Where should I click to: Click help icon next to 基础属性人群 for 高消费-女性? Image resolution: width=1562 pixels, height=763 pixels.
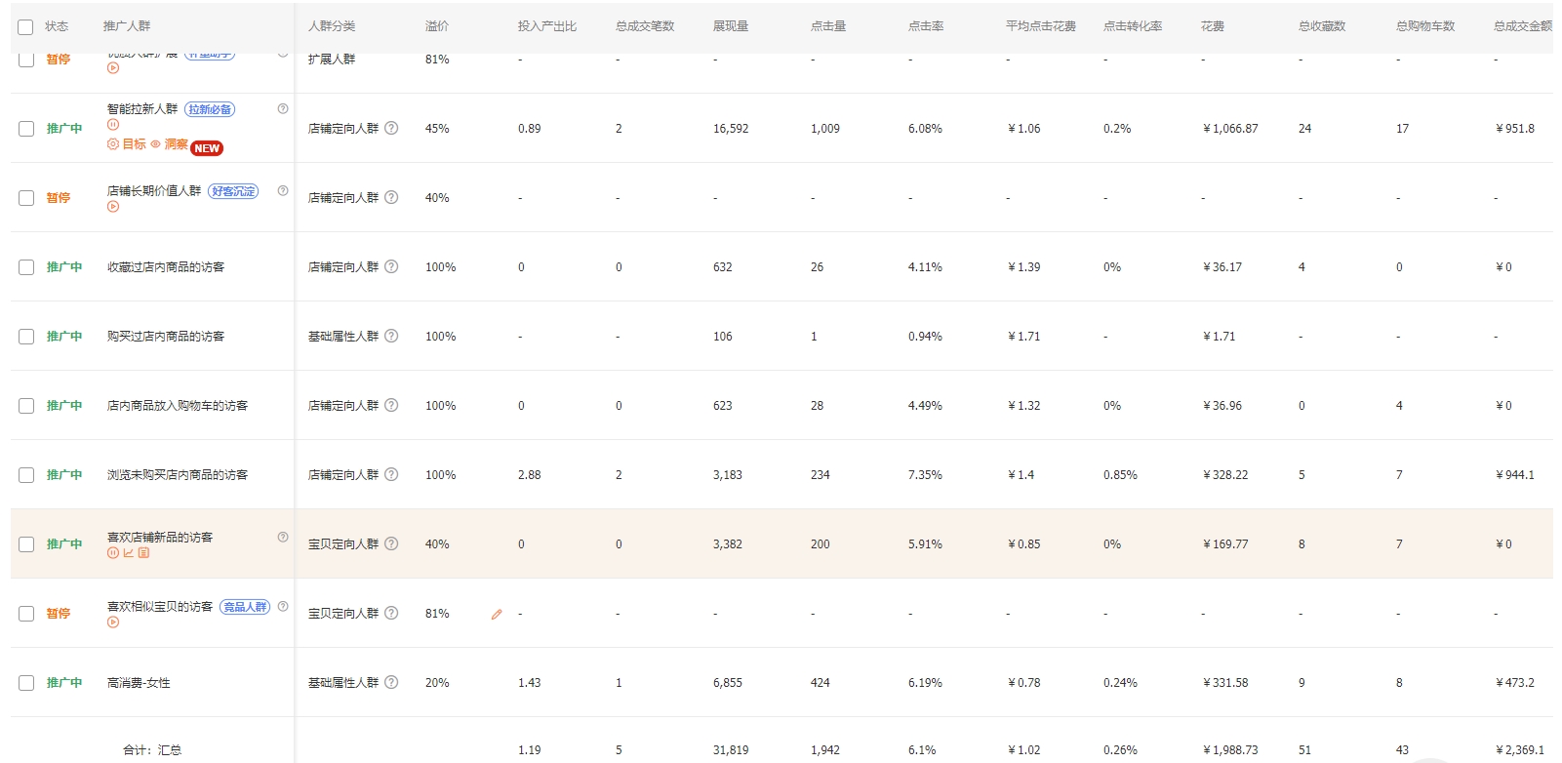click(391, 683)
